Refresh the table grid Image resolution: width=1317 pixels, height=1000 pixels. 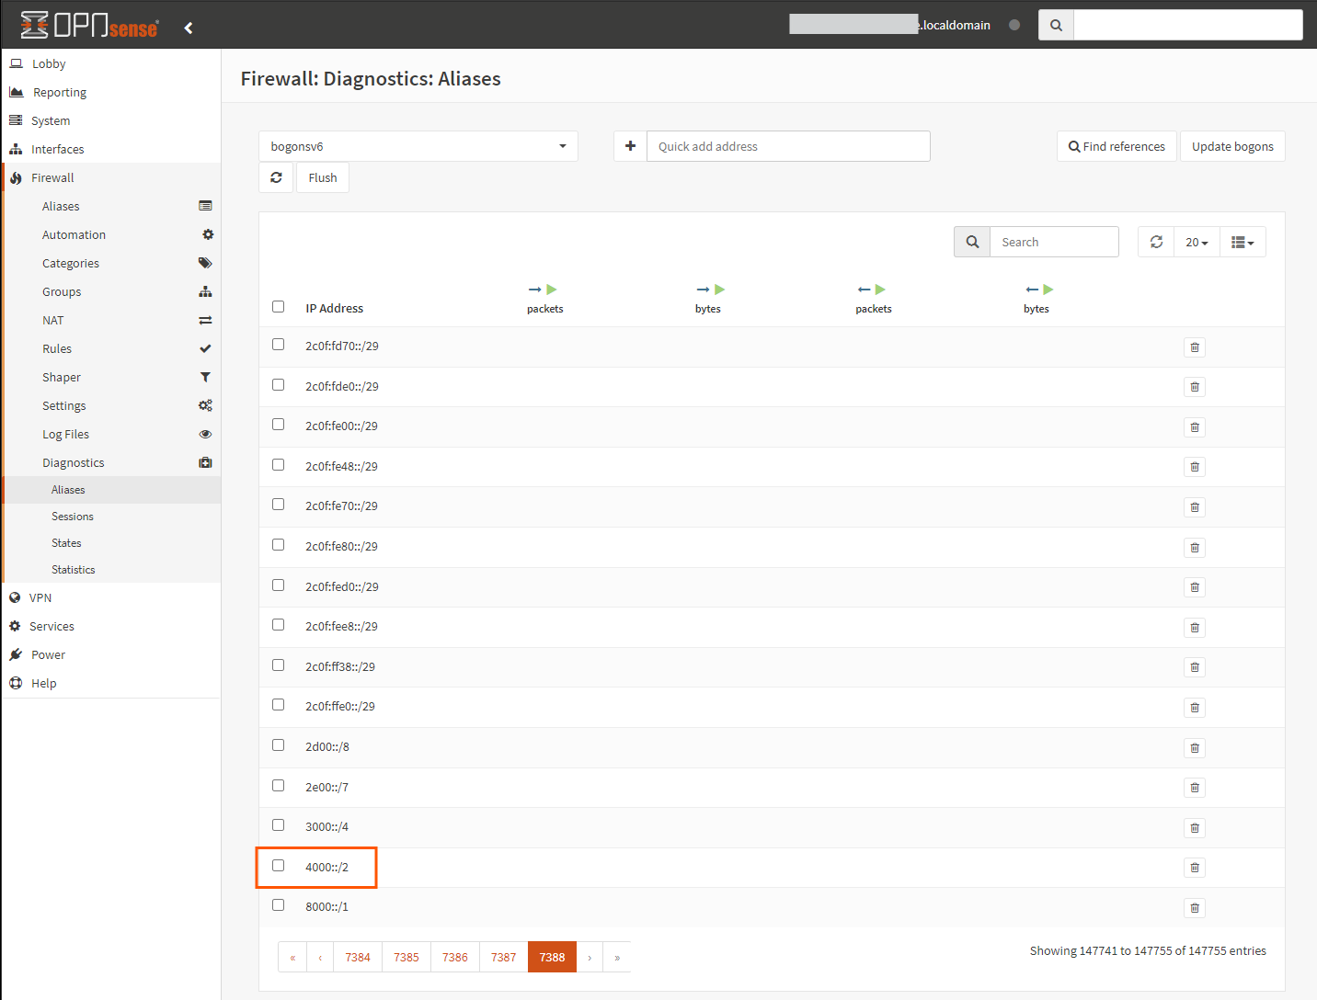pyautogui.click(x=1156, y=242)
